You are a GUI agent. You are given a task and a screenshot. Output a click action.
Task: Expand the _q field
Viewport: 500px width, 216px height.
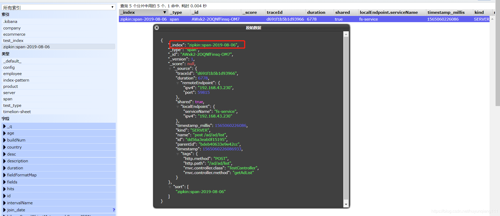[4, 126]
